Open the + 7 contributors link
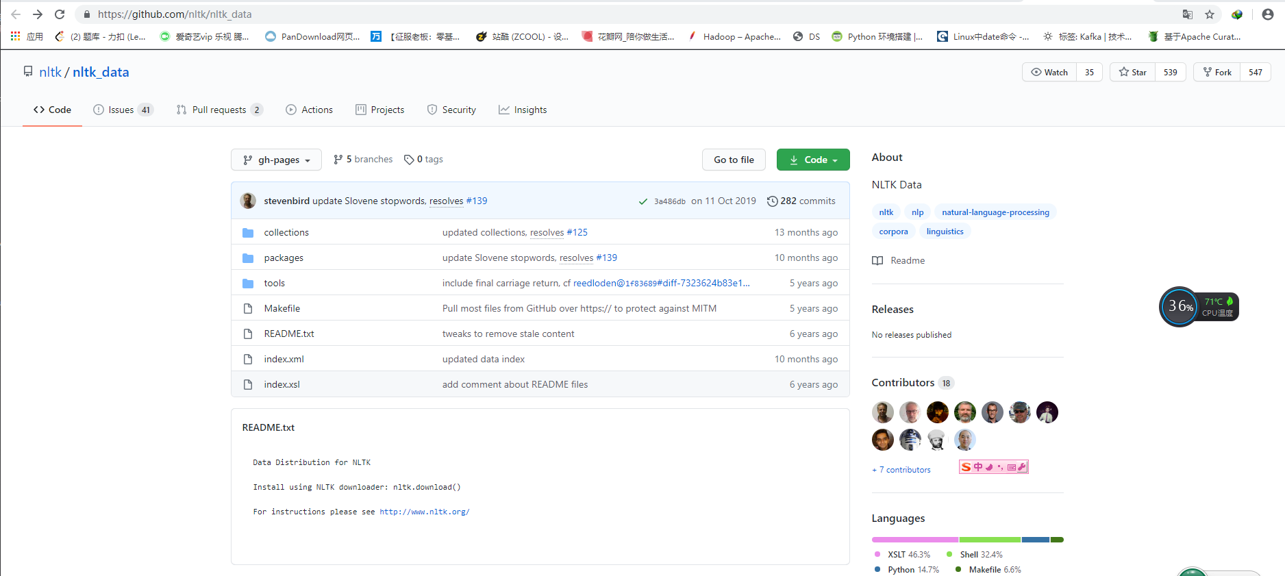The image size is (1285, 576). [901, 470]
